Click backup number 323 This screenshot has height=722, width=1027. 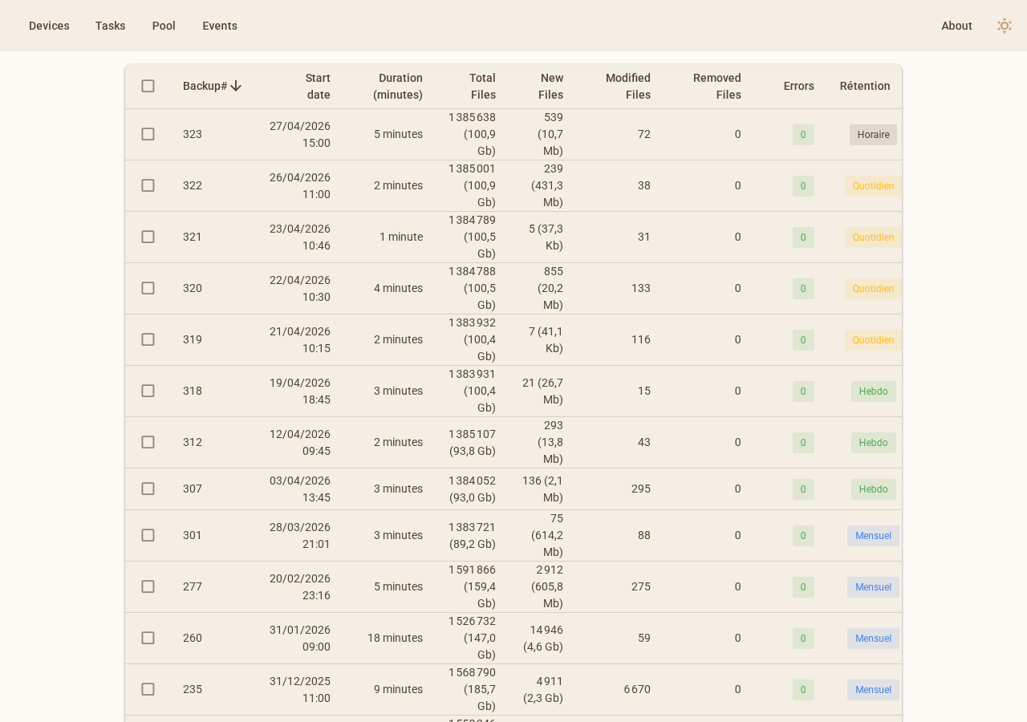click(x=193, y=134)
